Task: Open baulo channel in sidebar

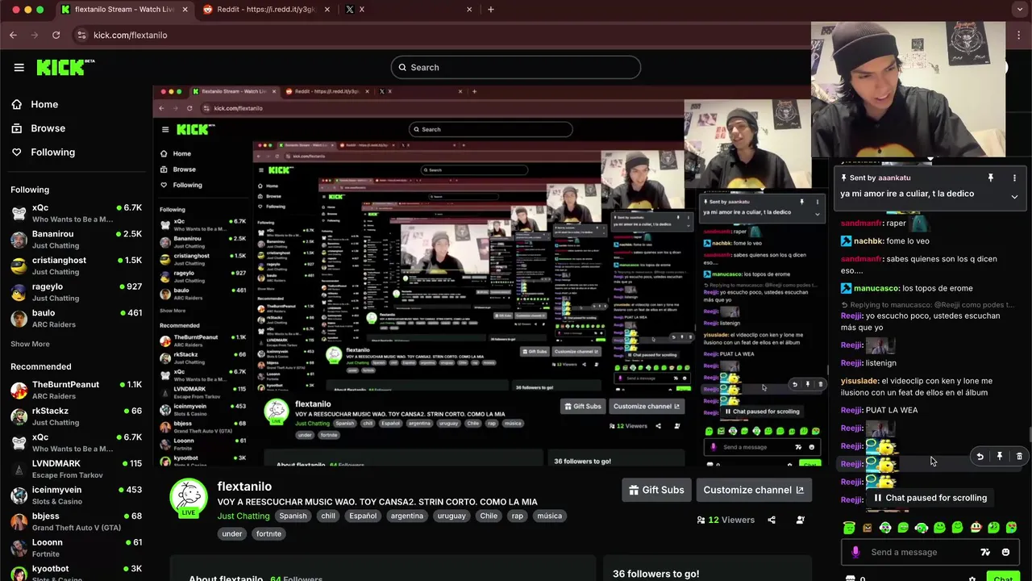Action: coord(76,318)
